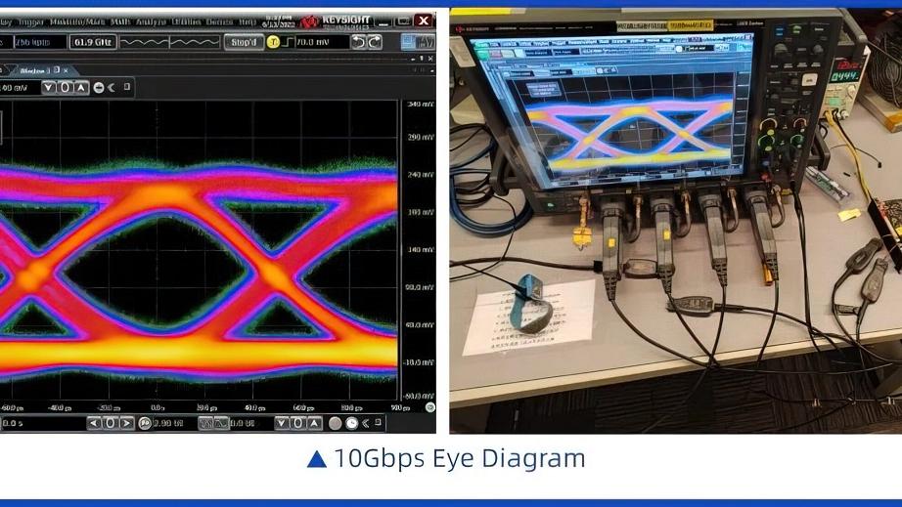This screenshot has height=507, width=902.
Task: Decrease vertical scale with the top down arrow
Action: coord(49,87)
